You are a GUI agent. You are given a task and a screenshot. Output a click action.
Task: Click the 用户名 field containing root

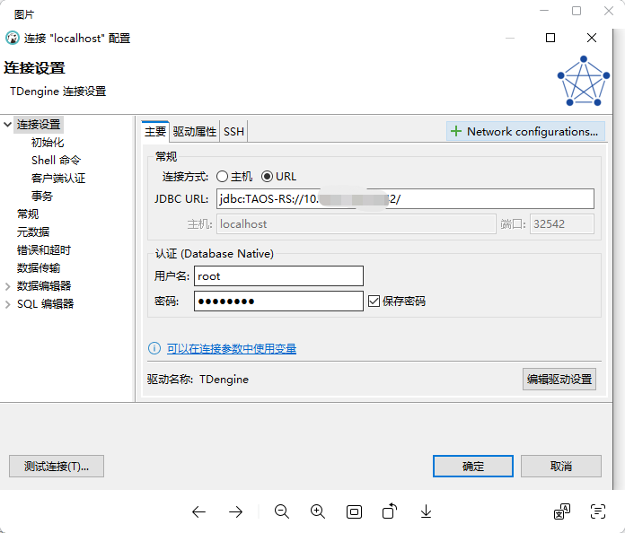tap(278, 276)
